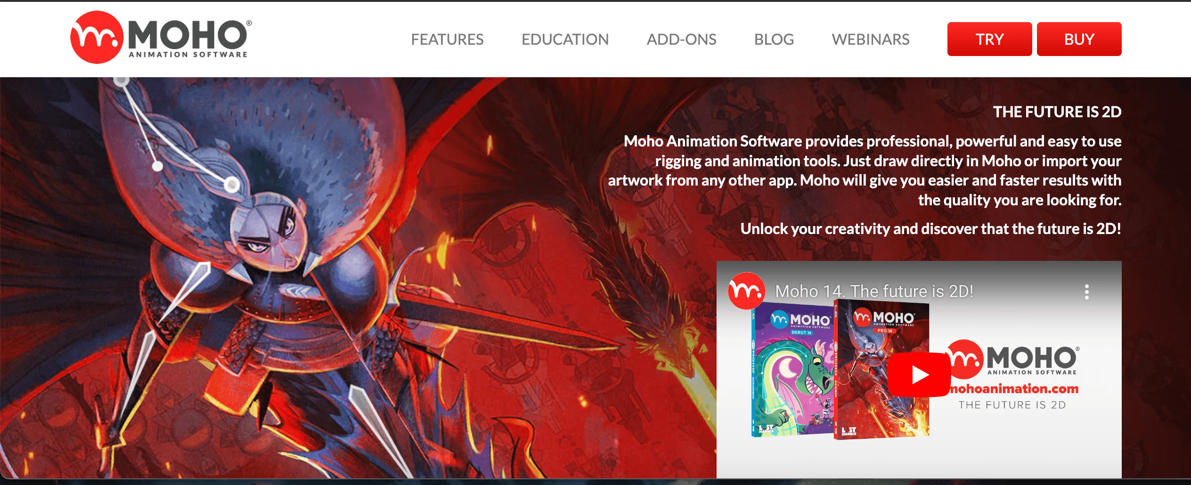Navigate to the Webinars page
The height and width of the screenshot is (485, 1191).
(871, 39)
